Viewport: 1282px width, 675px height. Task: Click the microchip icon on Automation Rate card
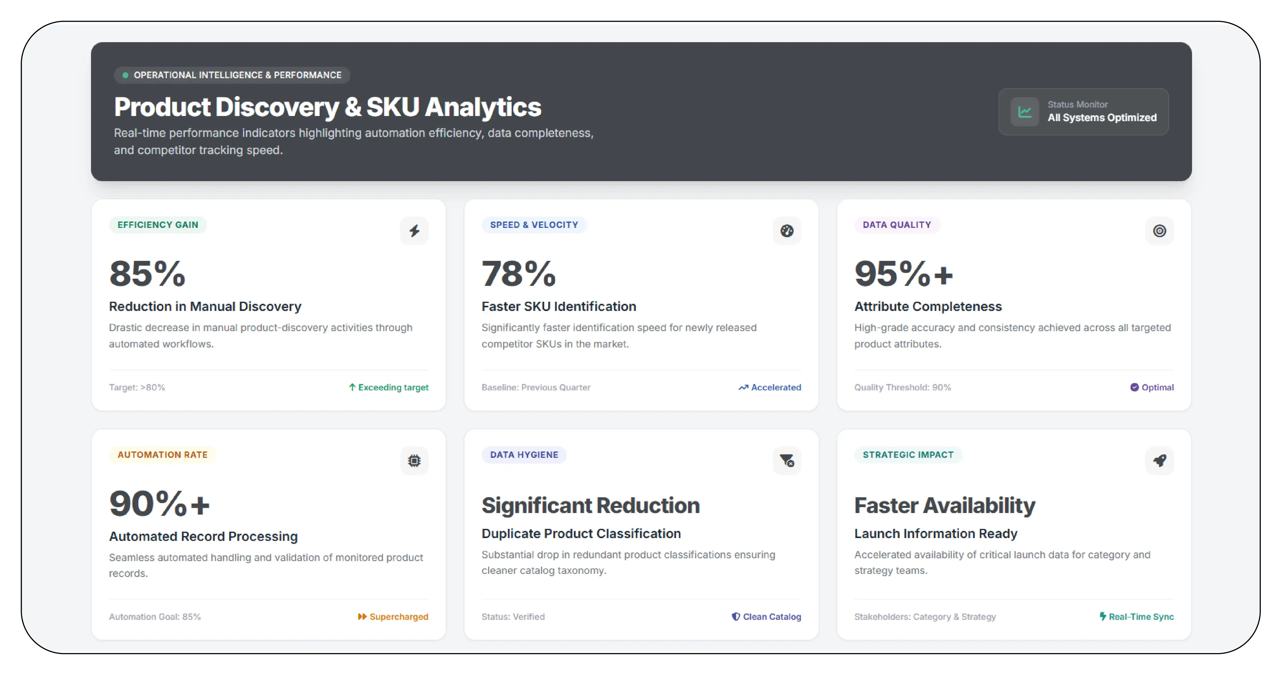tap(414, 461)
